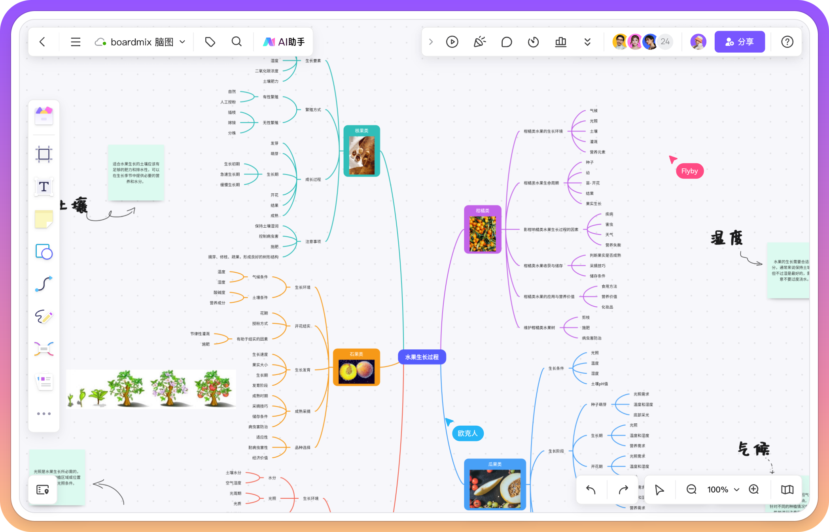This screenshot has width=829, height=532.
Task: Click the 繁殖方式 branch node
Action: [313, 109]
